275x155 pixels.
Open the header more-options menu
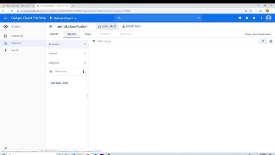tap(261, 18)
